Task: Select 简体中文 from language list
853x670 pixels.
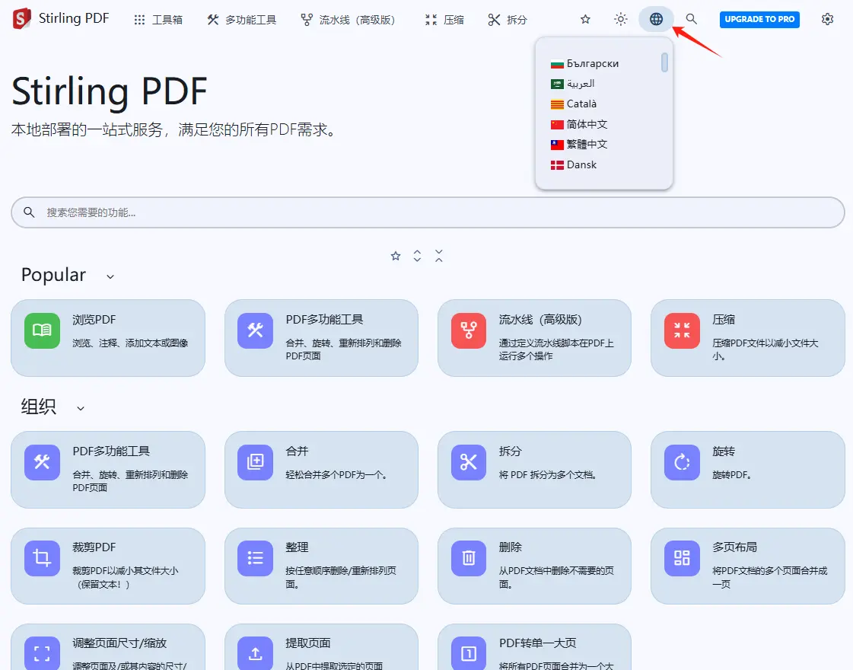Action: pos(587,124)
